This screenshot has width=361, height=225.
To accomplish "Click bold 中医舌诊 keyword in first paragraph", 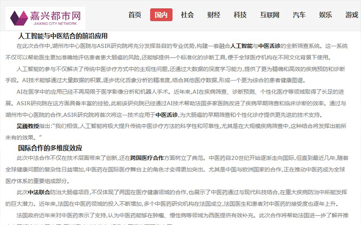I will pos(269,46).
